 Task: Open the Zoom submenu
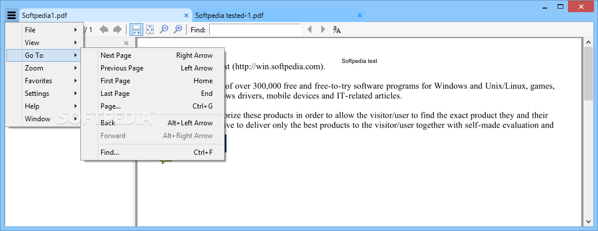pos(43,68)
